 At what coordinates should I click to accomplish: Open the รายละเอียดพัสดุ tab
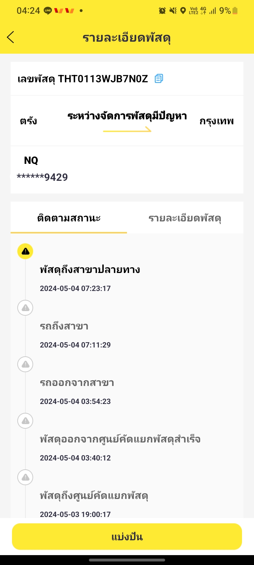[x=185, y=218]
